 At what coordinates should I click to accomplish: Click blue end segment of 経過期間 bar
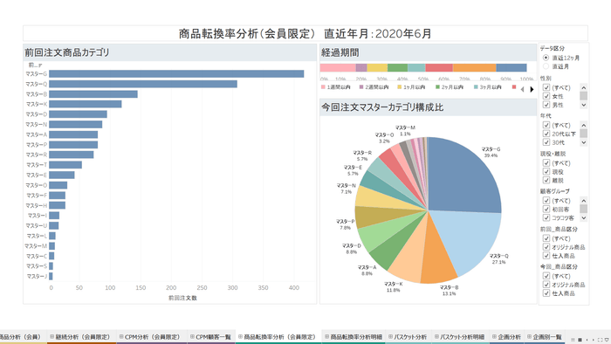coord(511,68)
